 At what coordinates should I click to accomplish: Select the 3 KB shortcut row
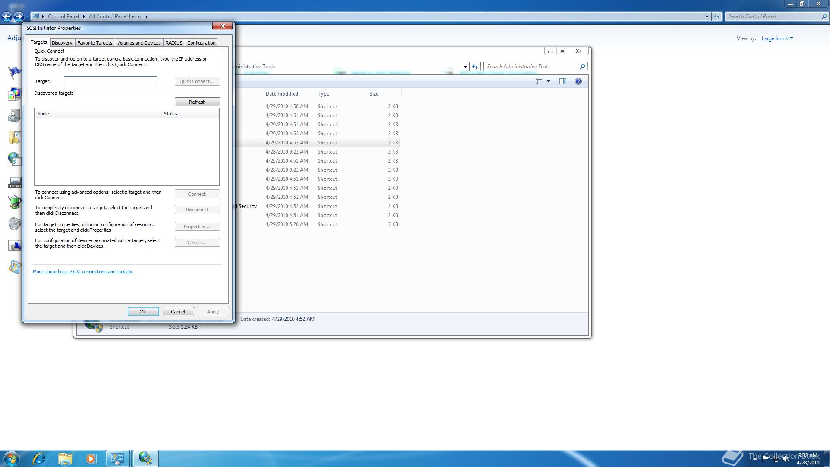coord(318,224)
